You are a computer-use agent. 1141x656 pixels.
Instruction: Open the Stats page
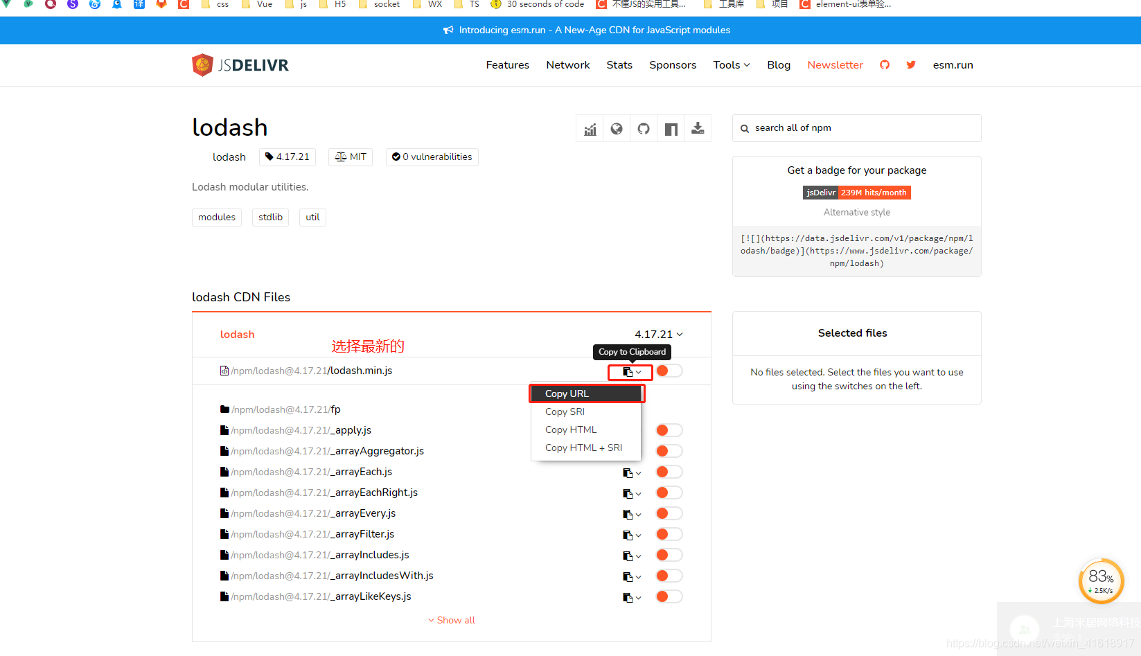pos(619,64)
